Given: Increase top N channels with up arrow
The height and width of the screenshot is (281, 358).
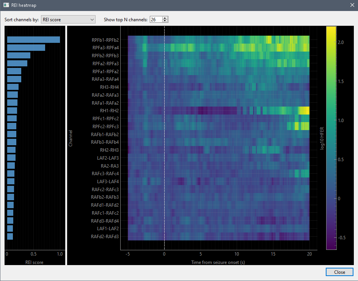Looking at the screenshot, I should point(165,18).
